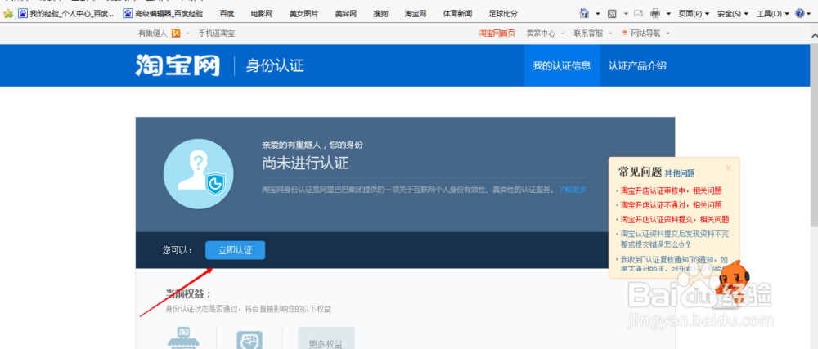Click the unverified identity avatar icon

198,175
